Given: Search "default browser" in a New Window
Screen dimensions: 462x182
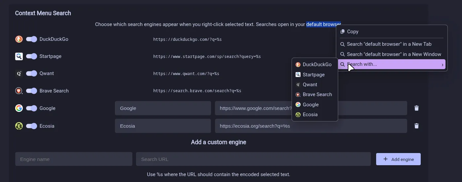Looking at the screenshot, I should pos(392,54).
